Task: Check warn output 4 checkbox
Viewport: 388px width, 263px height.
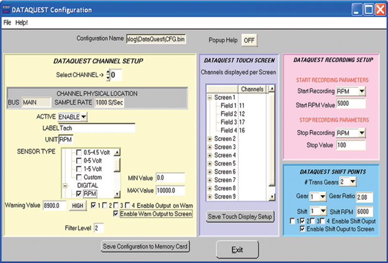Action: click(x=128, y=206)
